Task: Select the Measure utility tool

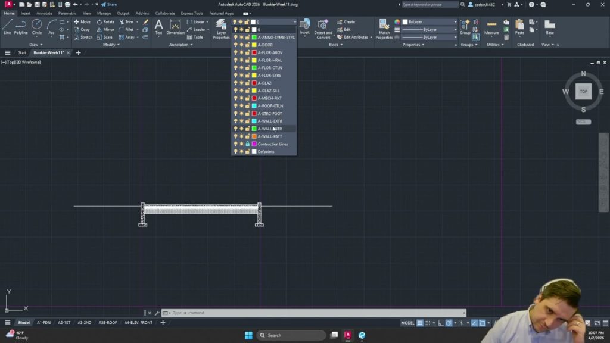Action: (x=491, y=27)
